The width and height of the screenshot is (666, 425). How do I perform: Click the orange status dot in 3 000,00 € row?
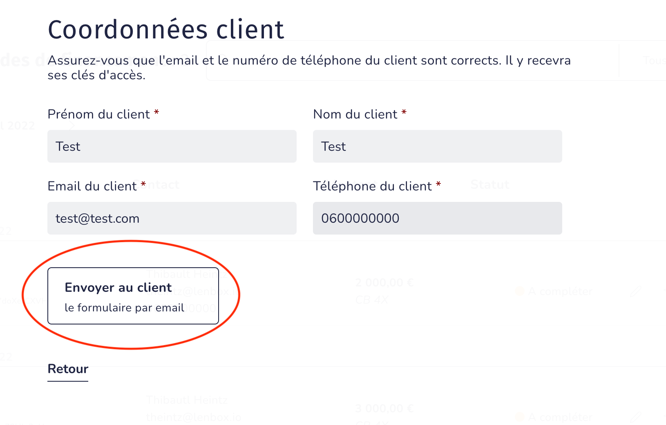point(520,417)
